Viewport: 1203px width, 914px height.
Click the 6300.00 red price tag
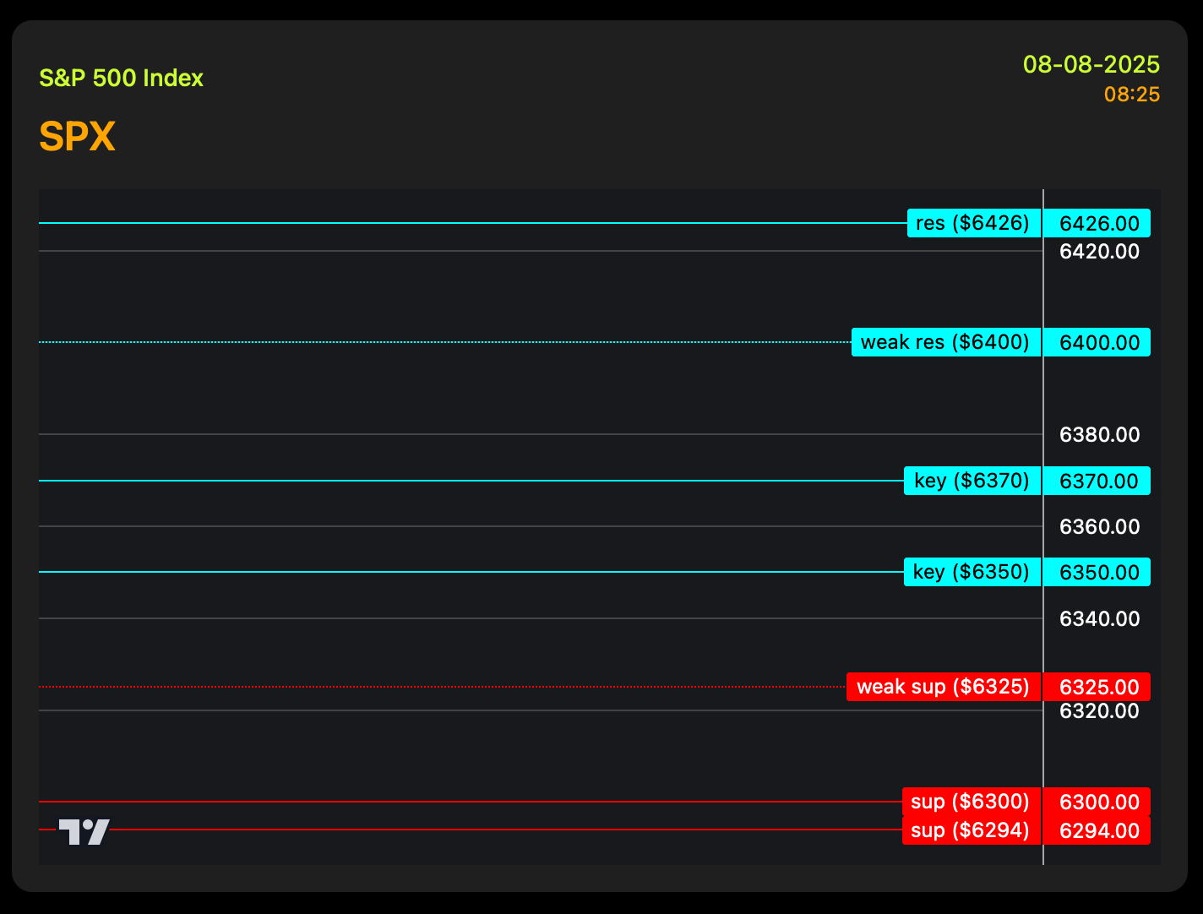click(x=1097, y=802)
